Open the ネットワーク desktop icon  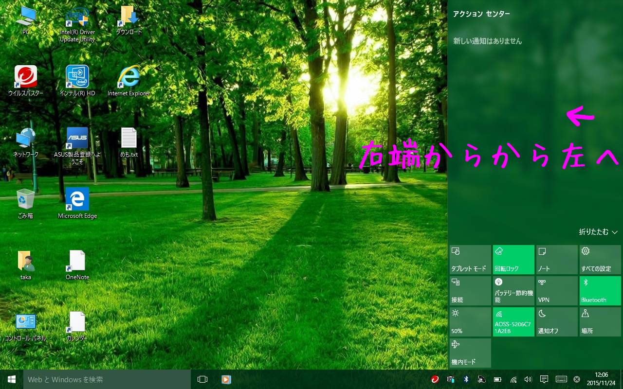(x=26, y=142)
